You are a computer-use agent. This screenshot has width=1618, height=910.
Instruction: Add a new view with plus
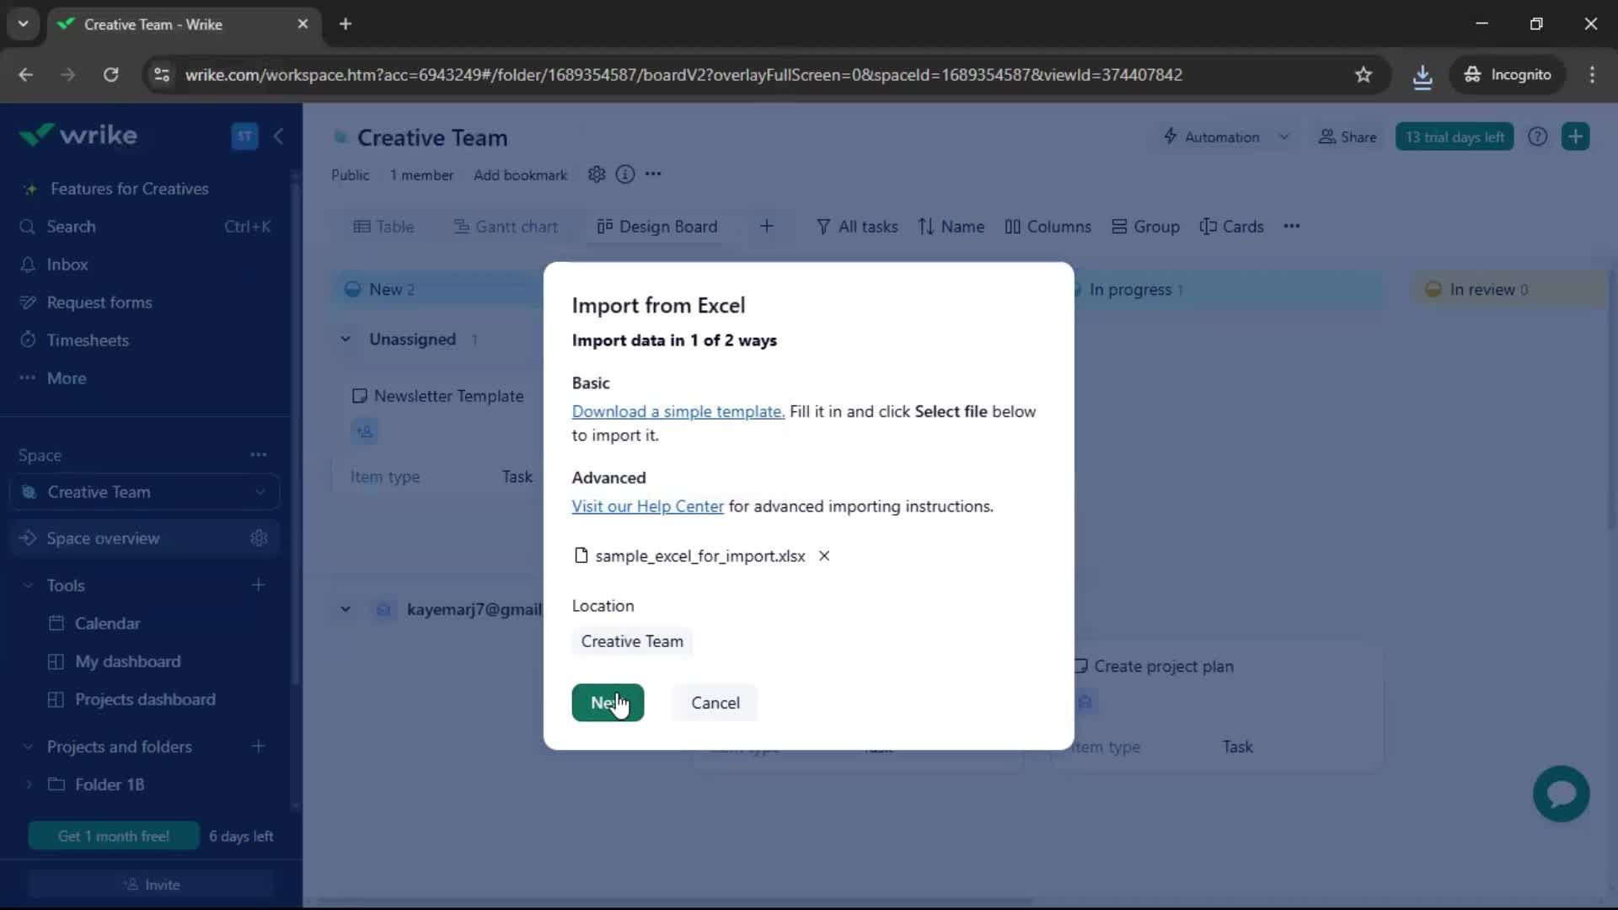767,226
